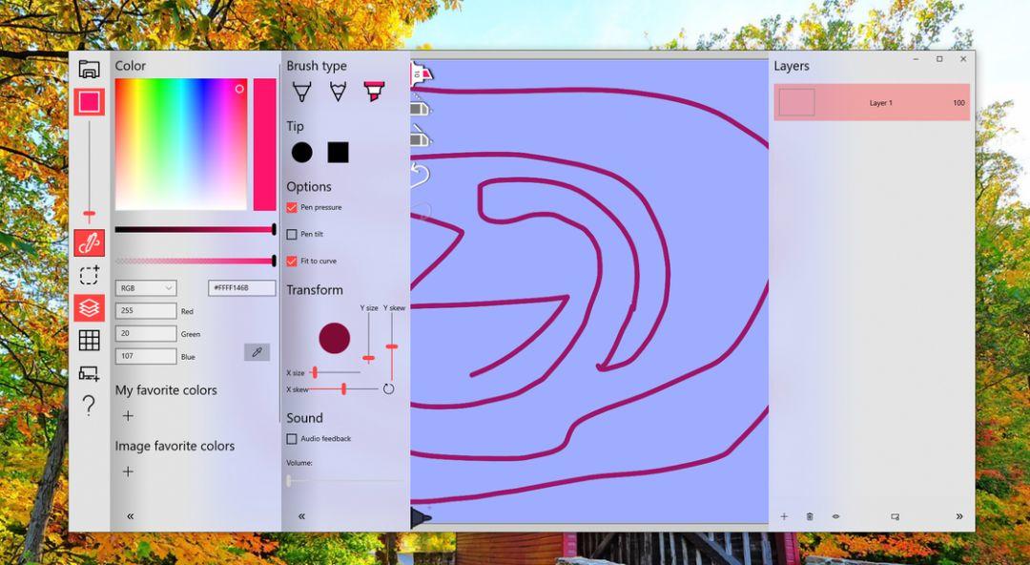1030x565 pixels.
Task: Toggle the brush settings sidebar button
Action: pyautogui.click(x=90, y=243)
